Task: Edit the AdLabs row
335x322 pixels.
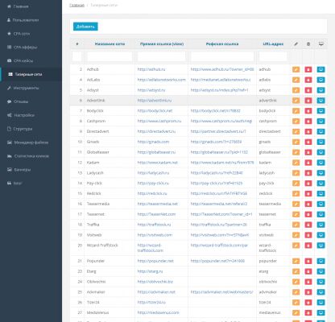Action: [x=296, y=80]
